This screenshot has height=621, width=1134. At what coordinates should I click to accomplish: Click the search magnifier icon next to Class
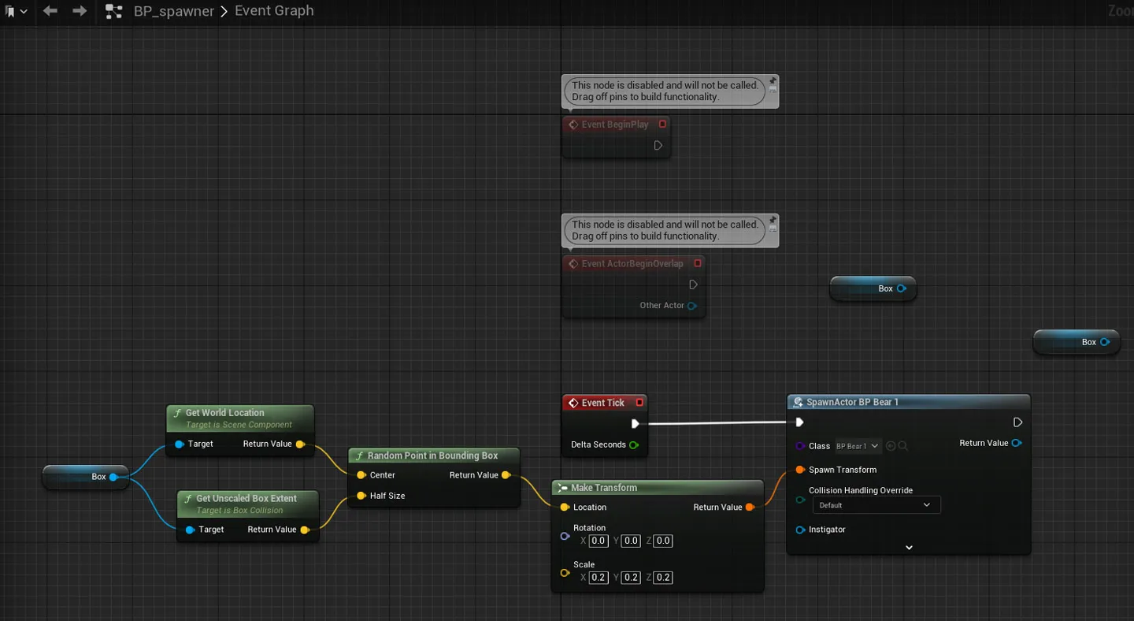click(902, 446)
